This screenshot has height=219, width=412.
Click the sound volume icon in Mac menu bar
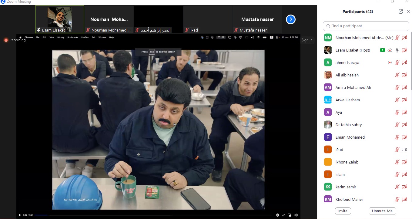(x=253, y=37)
